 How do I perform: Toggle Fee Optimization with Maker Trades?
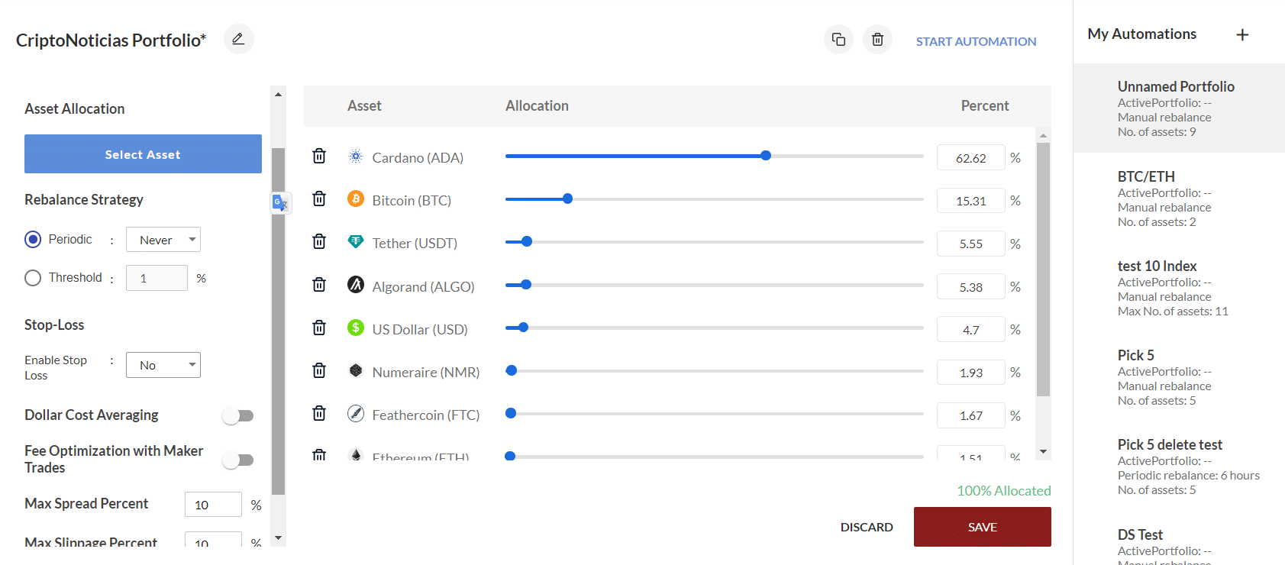238,460
